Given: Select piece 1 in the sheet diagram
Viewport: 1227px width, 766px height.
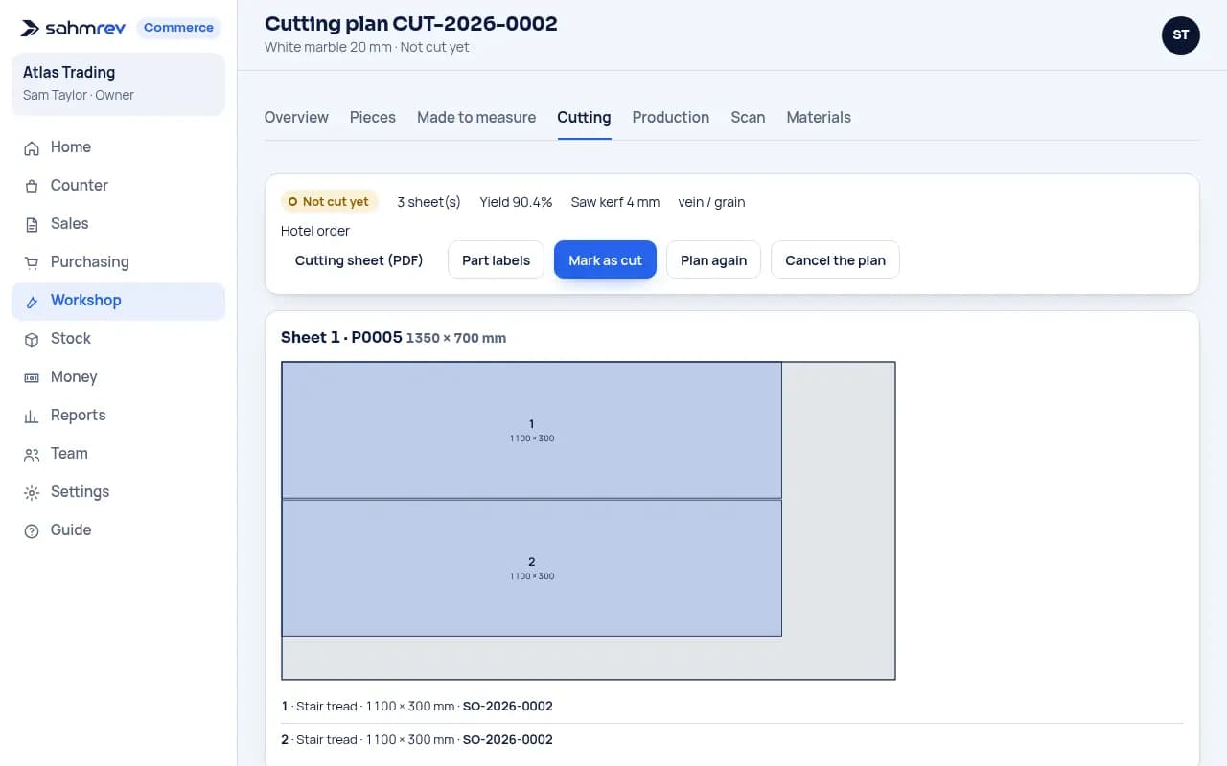Looking at the screenshot, I should point(532,430).
